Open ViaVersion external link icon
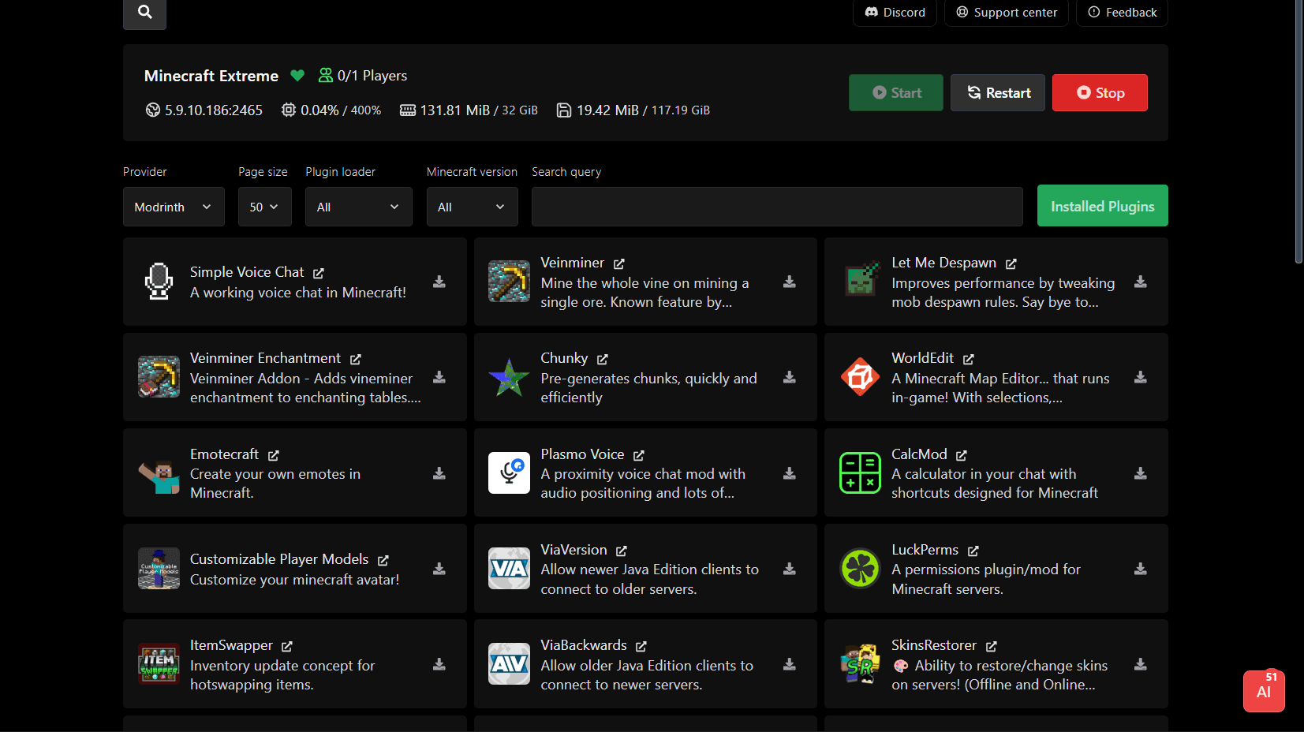Screen dimensions: 1304x732 pos(622,551)
